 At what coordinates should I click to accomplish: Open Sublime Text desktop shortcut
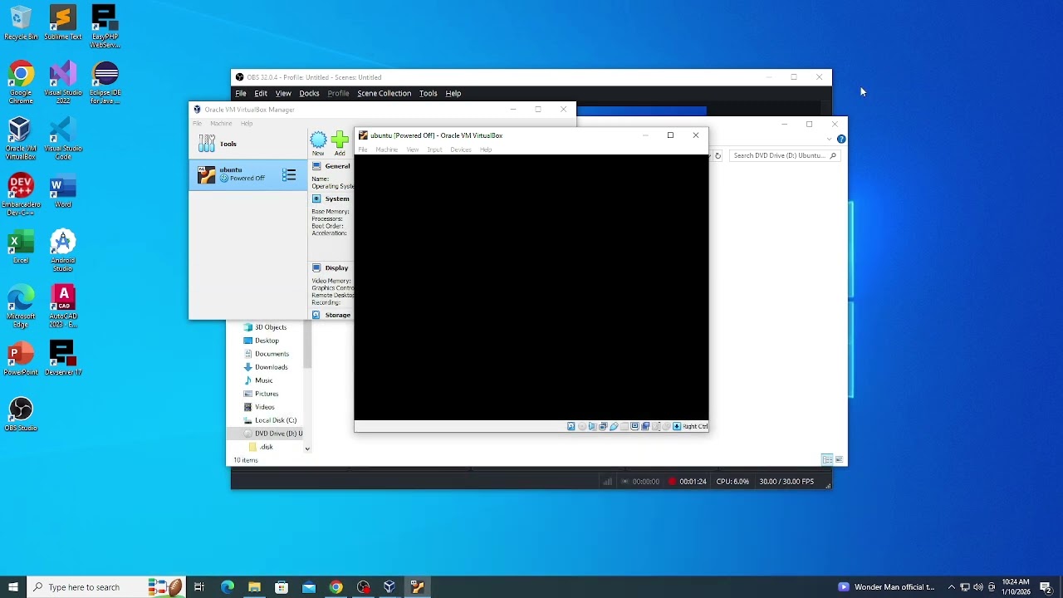pos(63,23)
